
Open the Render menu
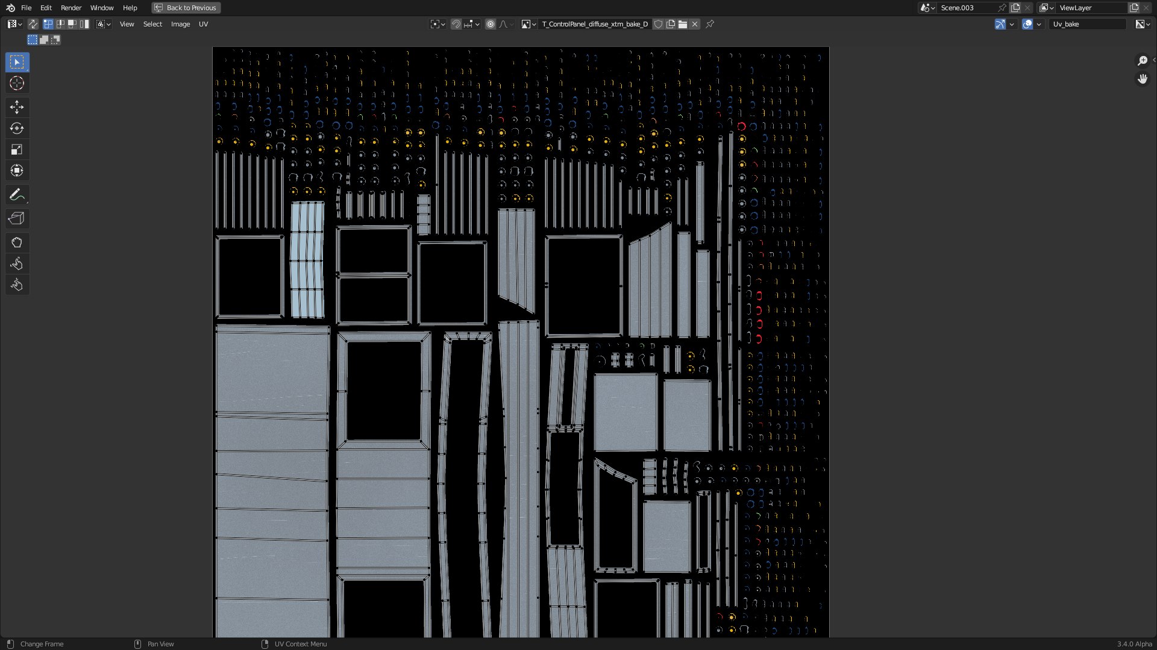[x=71, y=8]
